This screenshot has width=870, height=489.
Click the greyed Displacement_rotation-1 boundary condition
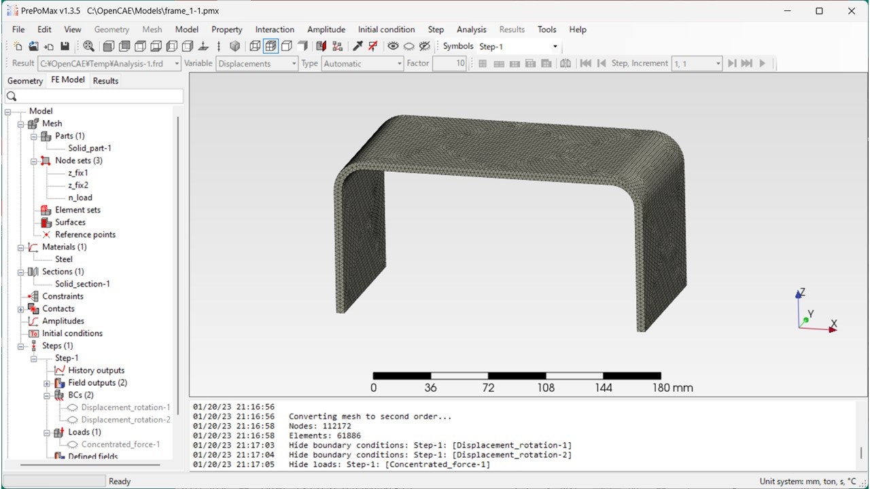(x=126, y=407)
